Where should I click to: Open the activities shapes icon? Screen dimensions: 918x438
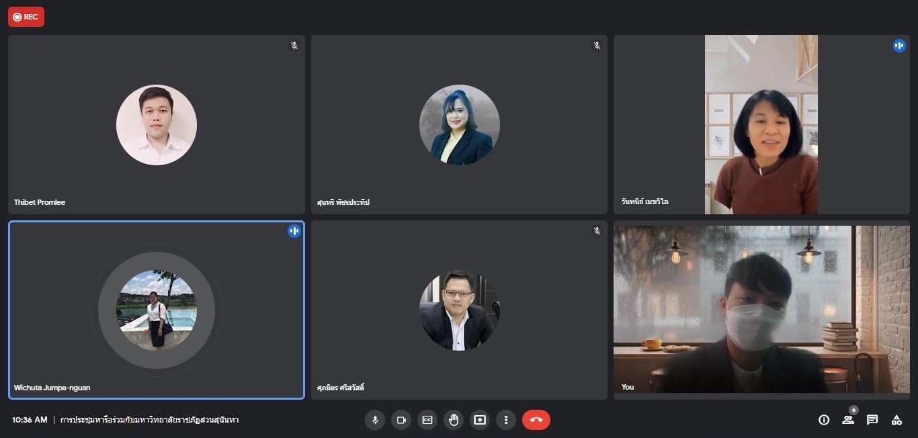(x=896, y=420)
